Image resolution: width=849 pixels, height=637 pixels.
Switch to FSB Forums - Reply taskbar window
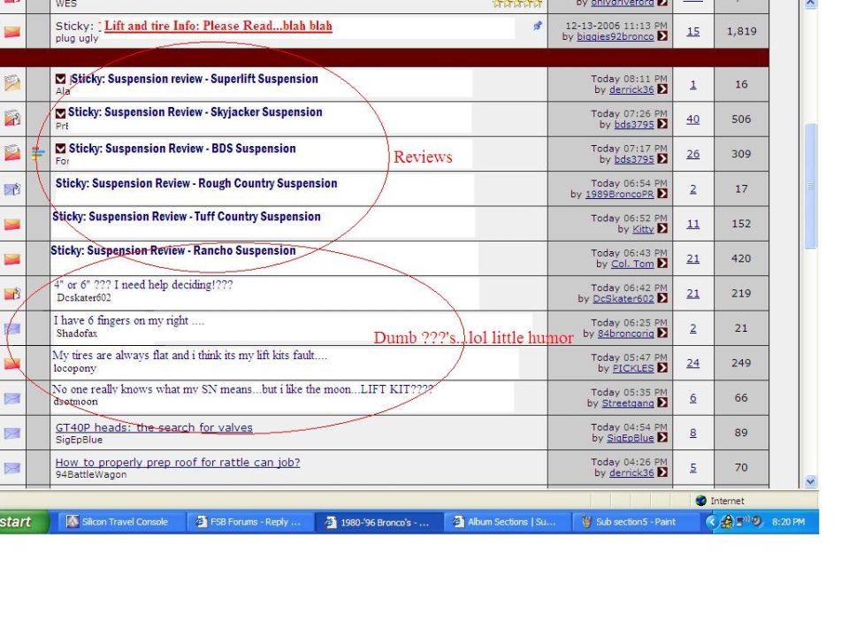[249, 522]
